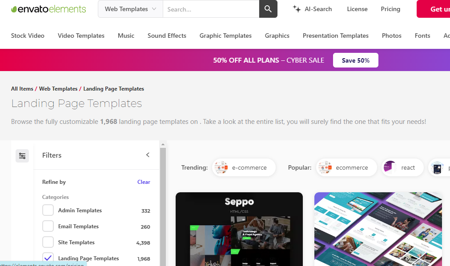This screenshot has height=266, width=450.
Task: Open the teal isometric template thumbnail
Action: coord(378,229)
